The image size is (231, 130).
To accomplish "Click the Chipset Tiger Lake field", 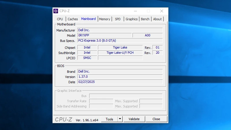I will click(120, 47).
